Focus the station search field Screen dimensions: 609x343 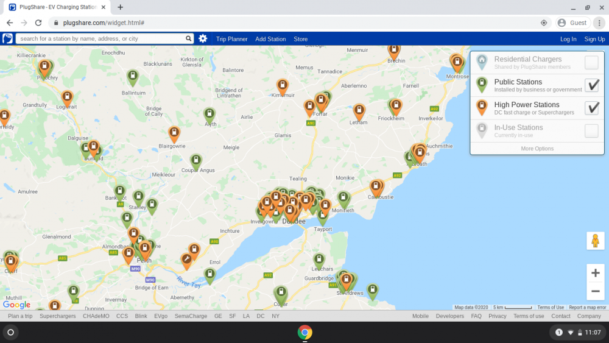[x=101, y=38]
